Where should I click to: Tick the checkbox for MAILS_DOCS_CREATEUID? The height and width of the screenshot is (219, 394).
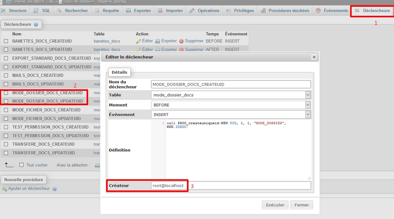[x=6, y=75]
